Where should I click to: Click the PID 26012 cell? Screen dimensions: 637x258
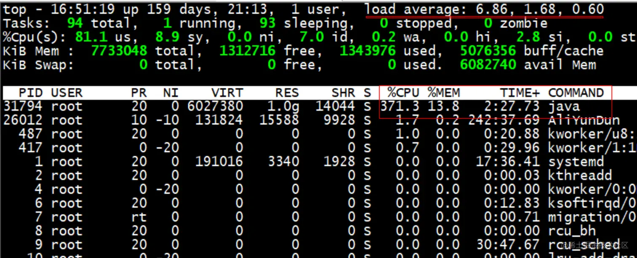click(x=23, y=120)
